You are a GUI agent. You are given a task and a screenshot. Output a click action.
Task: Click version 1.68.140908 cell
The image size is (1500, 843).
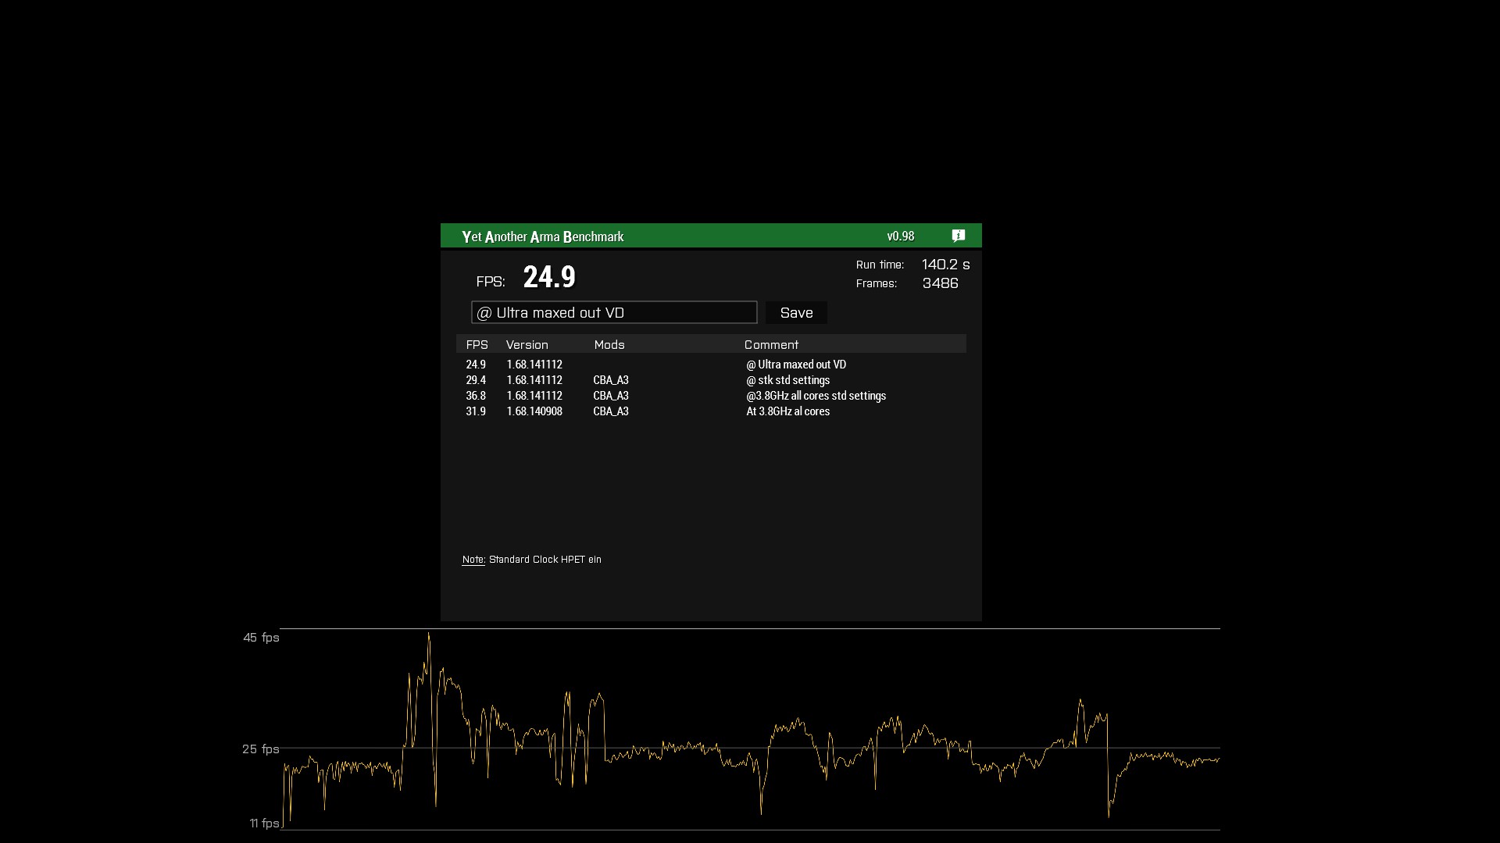(x=534, y=411)
